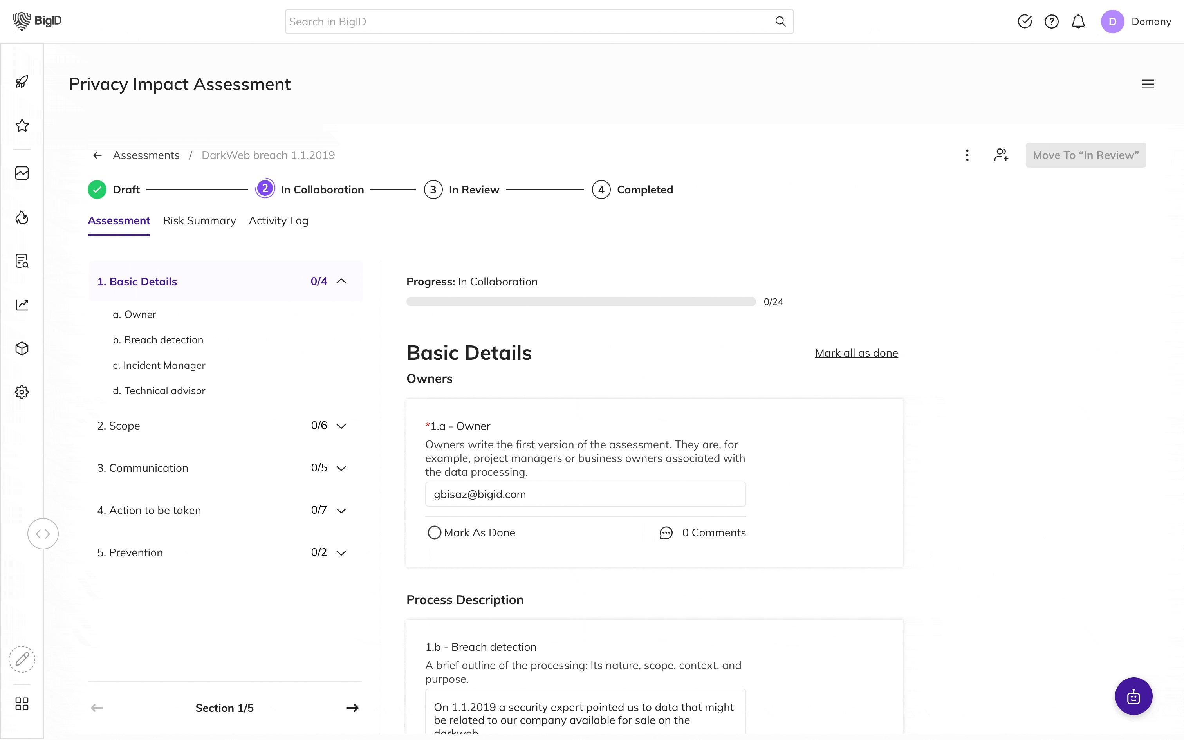Click the notifications bell icon
This screenshot has height=740, width=1184.
[x=1078, y=22]
